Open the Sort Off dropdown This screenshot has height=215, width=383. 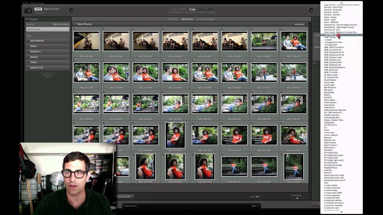258,197
